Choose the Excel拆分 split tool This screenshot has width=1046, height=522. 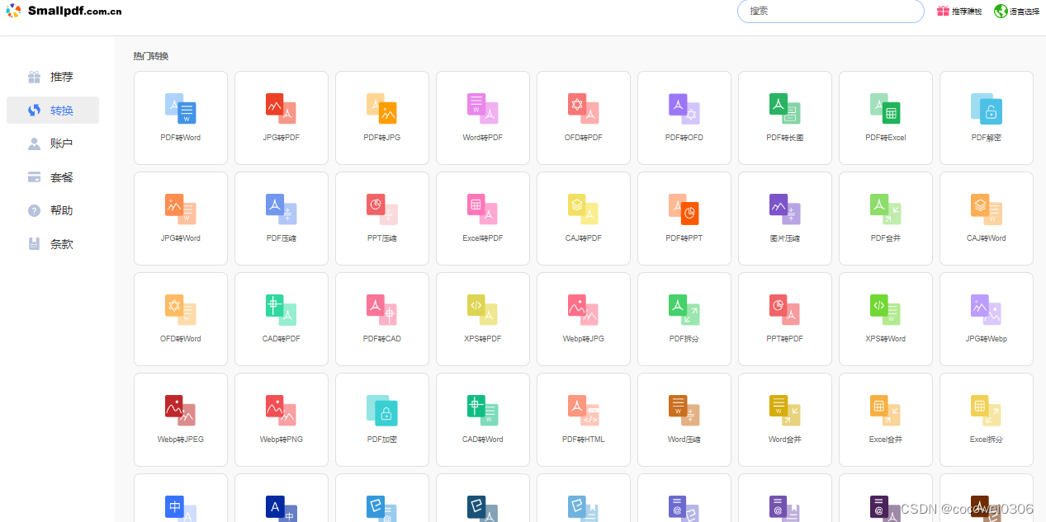click(x=986, y=420)
